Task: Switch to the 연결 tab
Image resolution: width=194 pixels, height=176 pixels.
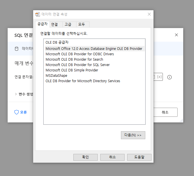Action: point(56,24)
